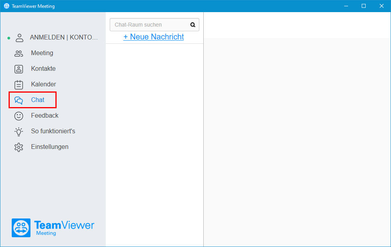Screen dimensions: 391x247
Task: Click ANMELDEN | KONTO sign-in text
Action: click(x=64, y=37)
